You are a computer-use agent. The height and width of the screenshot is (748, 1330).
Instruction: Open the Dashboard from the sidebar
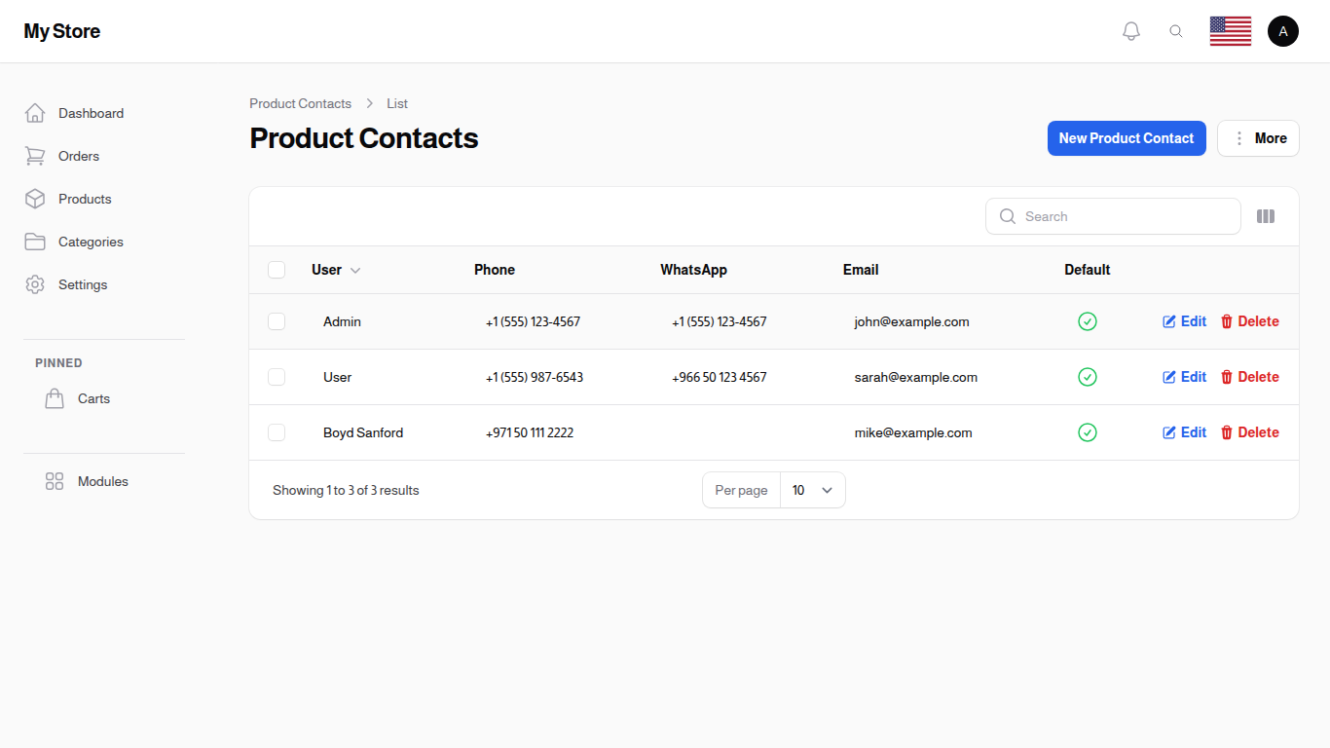pyautogui.click(x=91, y=113)
